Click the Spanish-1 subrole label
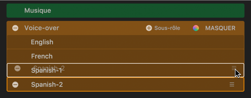Image resolution: width=251 pixels, height=98 pixels. [46, 71]
